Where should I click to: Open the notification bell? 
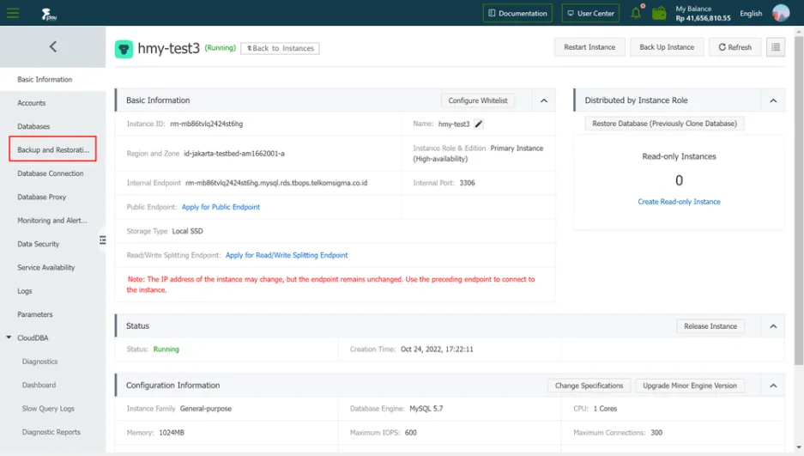[x=636, y=13]
